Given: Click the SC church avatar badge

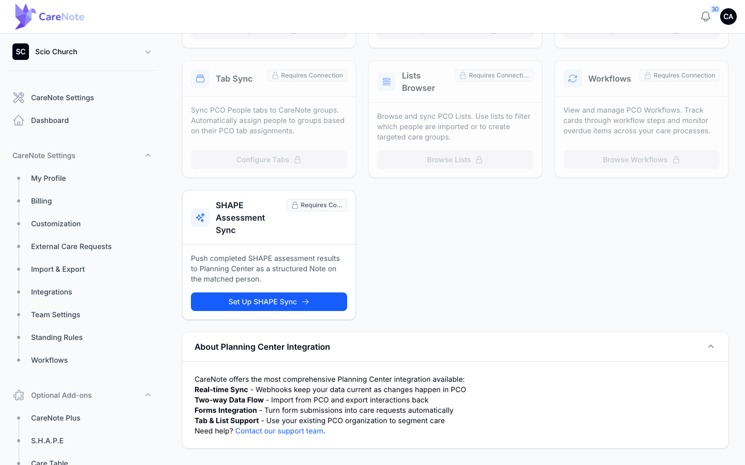Looking at the screenshot, I should click(21, 52).
